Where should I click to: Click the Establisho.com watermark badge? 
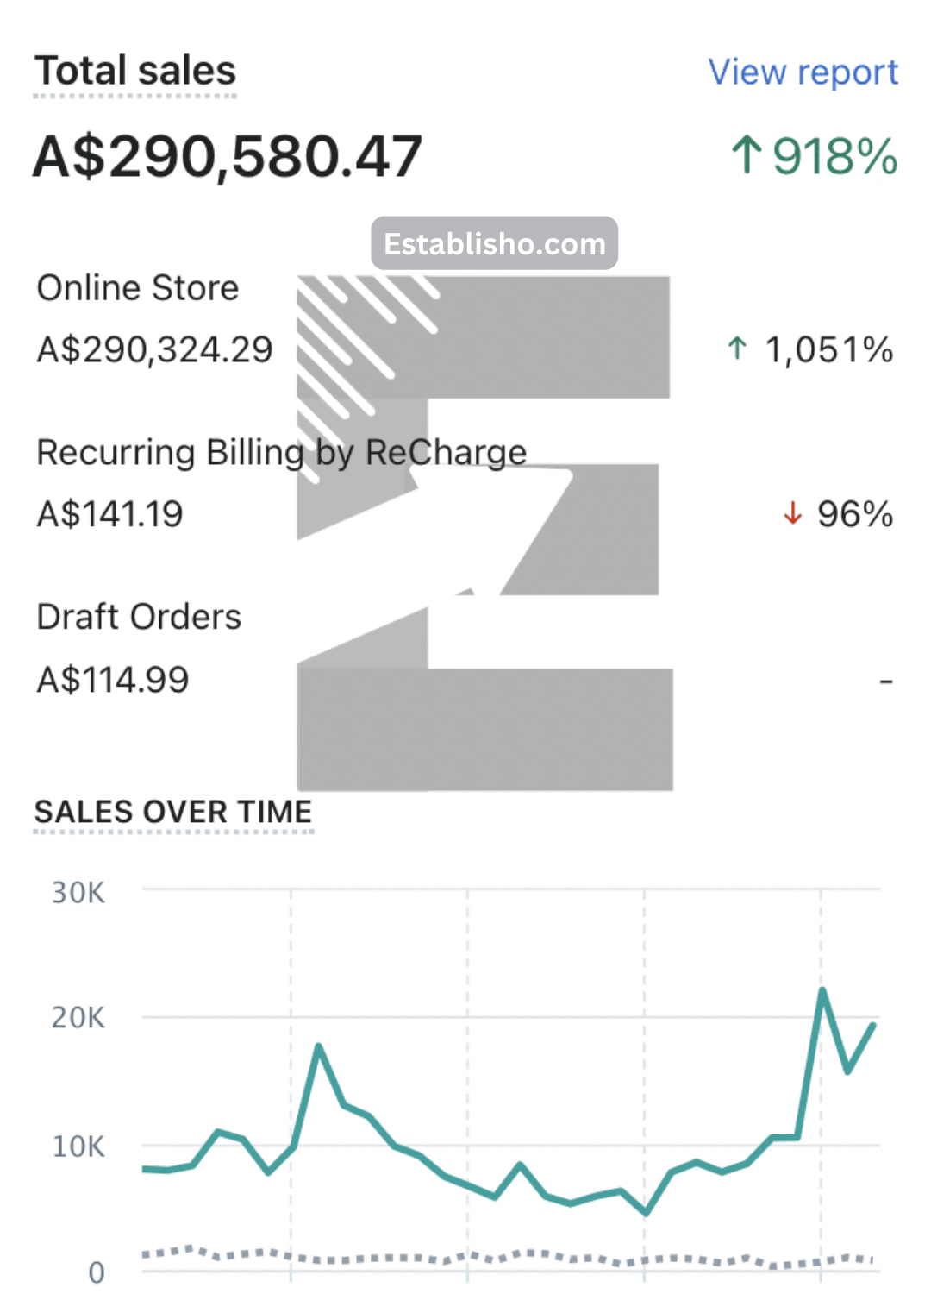495,244
